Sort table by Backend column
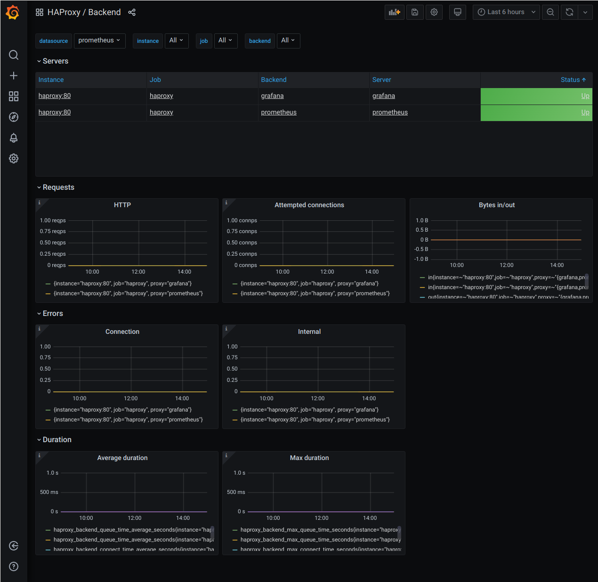 (x=274, y=80)
